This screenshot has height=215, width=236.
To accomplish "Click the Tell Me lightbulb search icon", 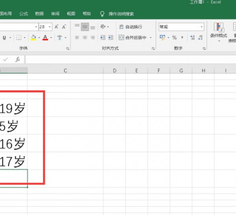I will tap(102, 14).
